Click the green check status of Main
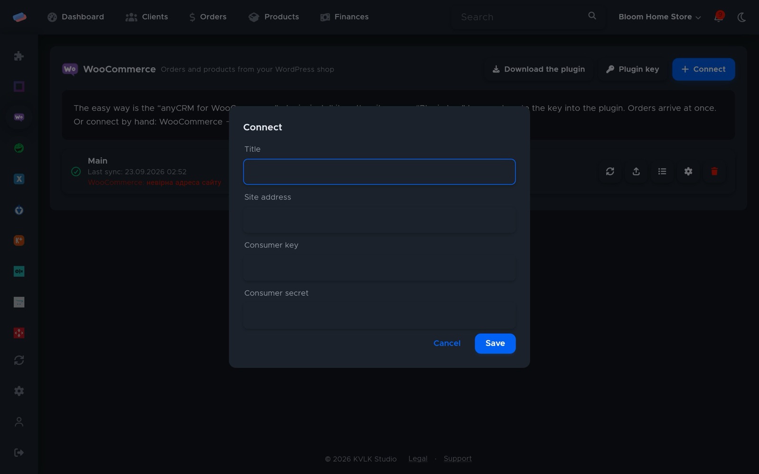 (76, 172)
